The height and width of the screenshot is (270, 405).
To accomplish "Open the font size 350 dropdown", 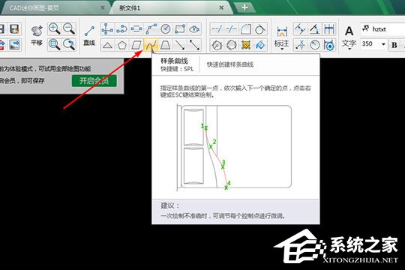I will point(383,44).
